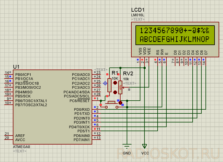Select the blue origin crosshair marker
This screenshot has height=162, width=223.
coord(105,83)
